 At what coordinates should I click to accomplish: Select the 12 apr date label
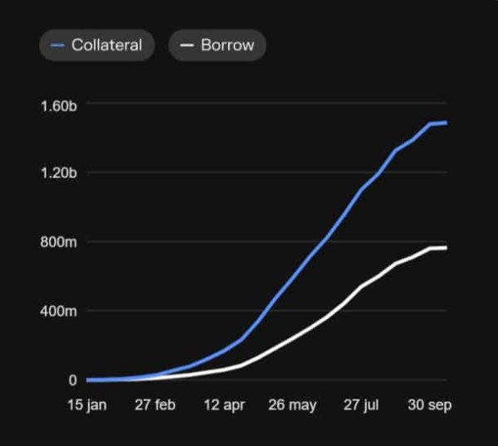[222, 405]
